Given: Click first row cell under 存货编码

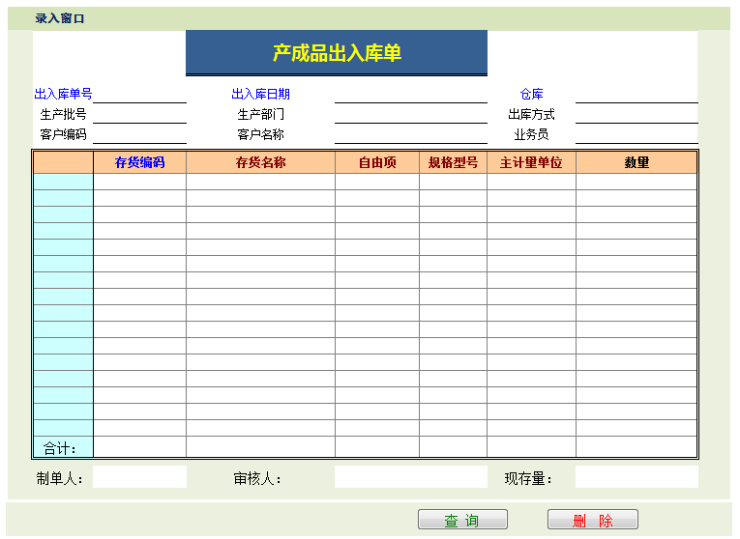Looking at the screenshot, I should click(139, 182).
